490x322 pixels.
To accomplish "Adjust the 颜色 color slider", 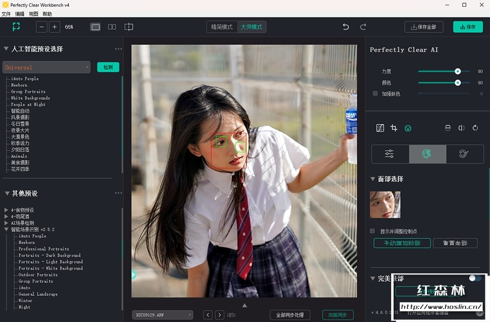I will 458,83.
